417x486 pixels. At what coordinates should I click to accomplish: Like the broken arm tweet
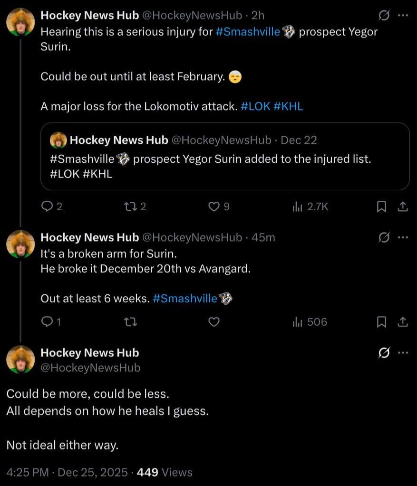click(x=214, y=322)
